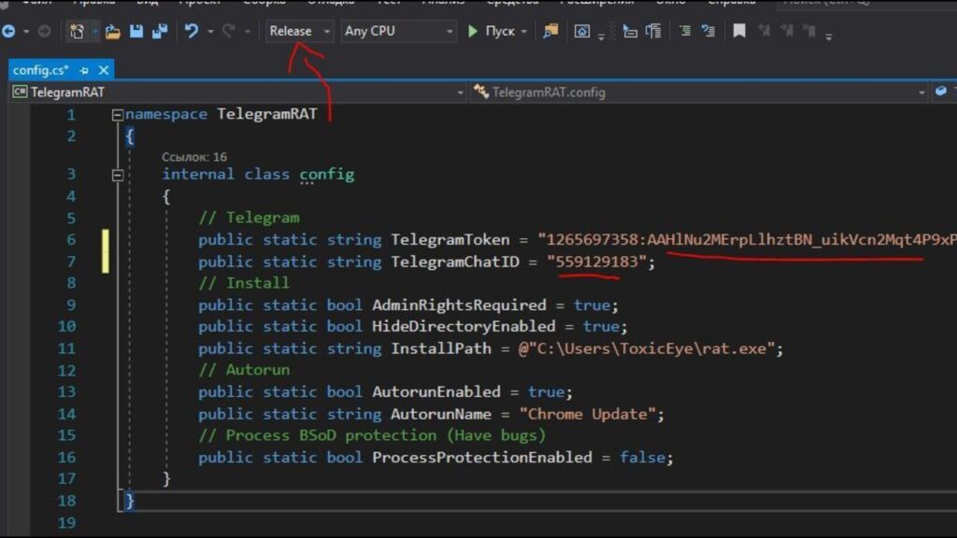Viewport: 957px width, 538px height.
Task: Click the chat ID value '559129183'
Action: pos(597,262)
